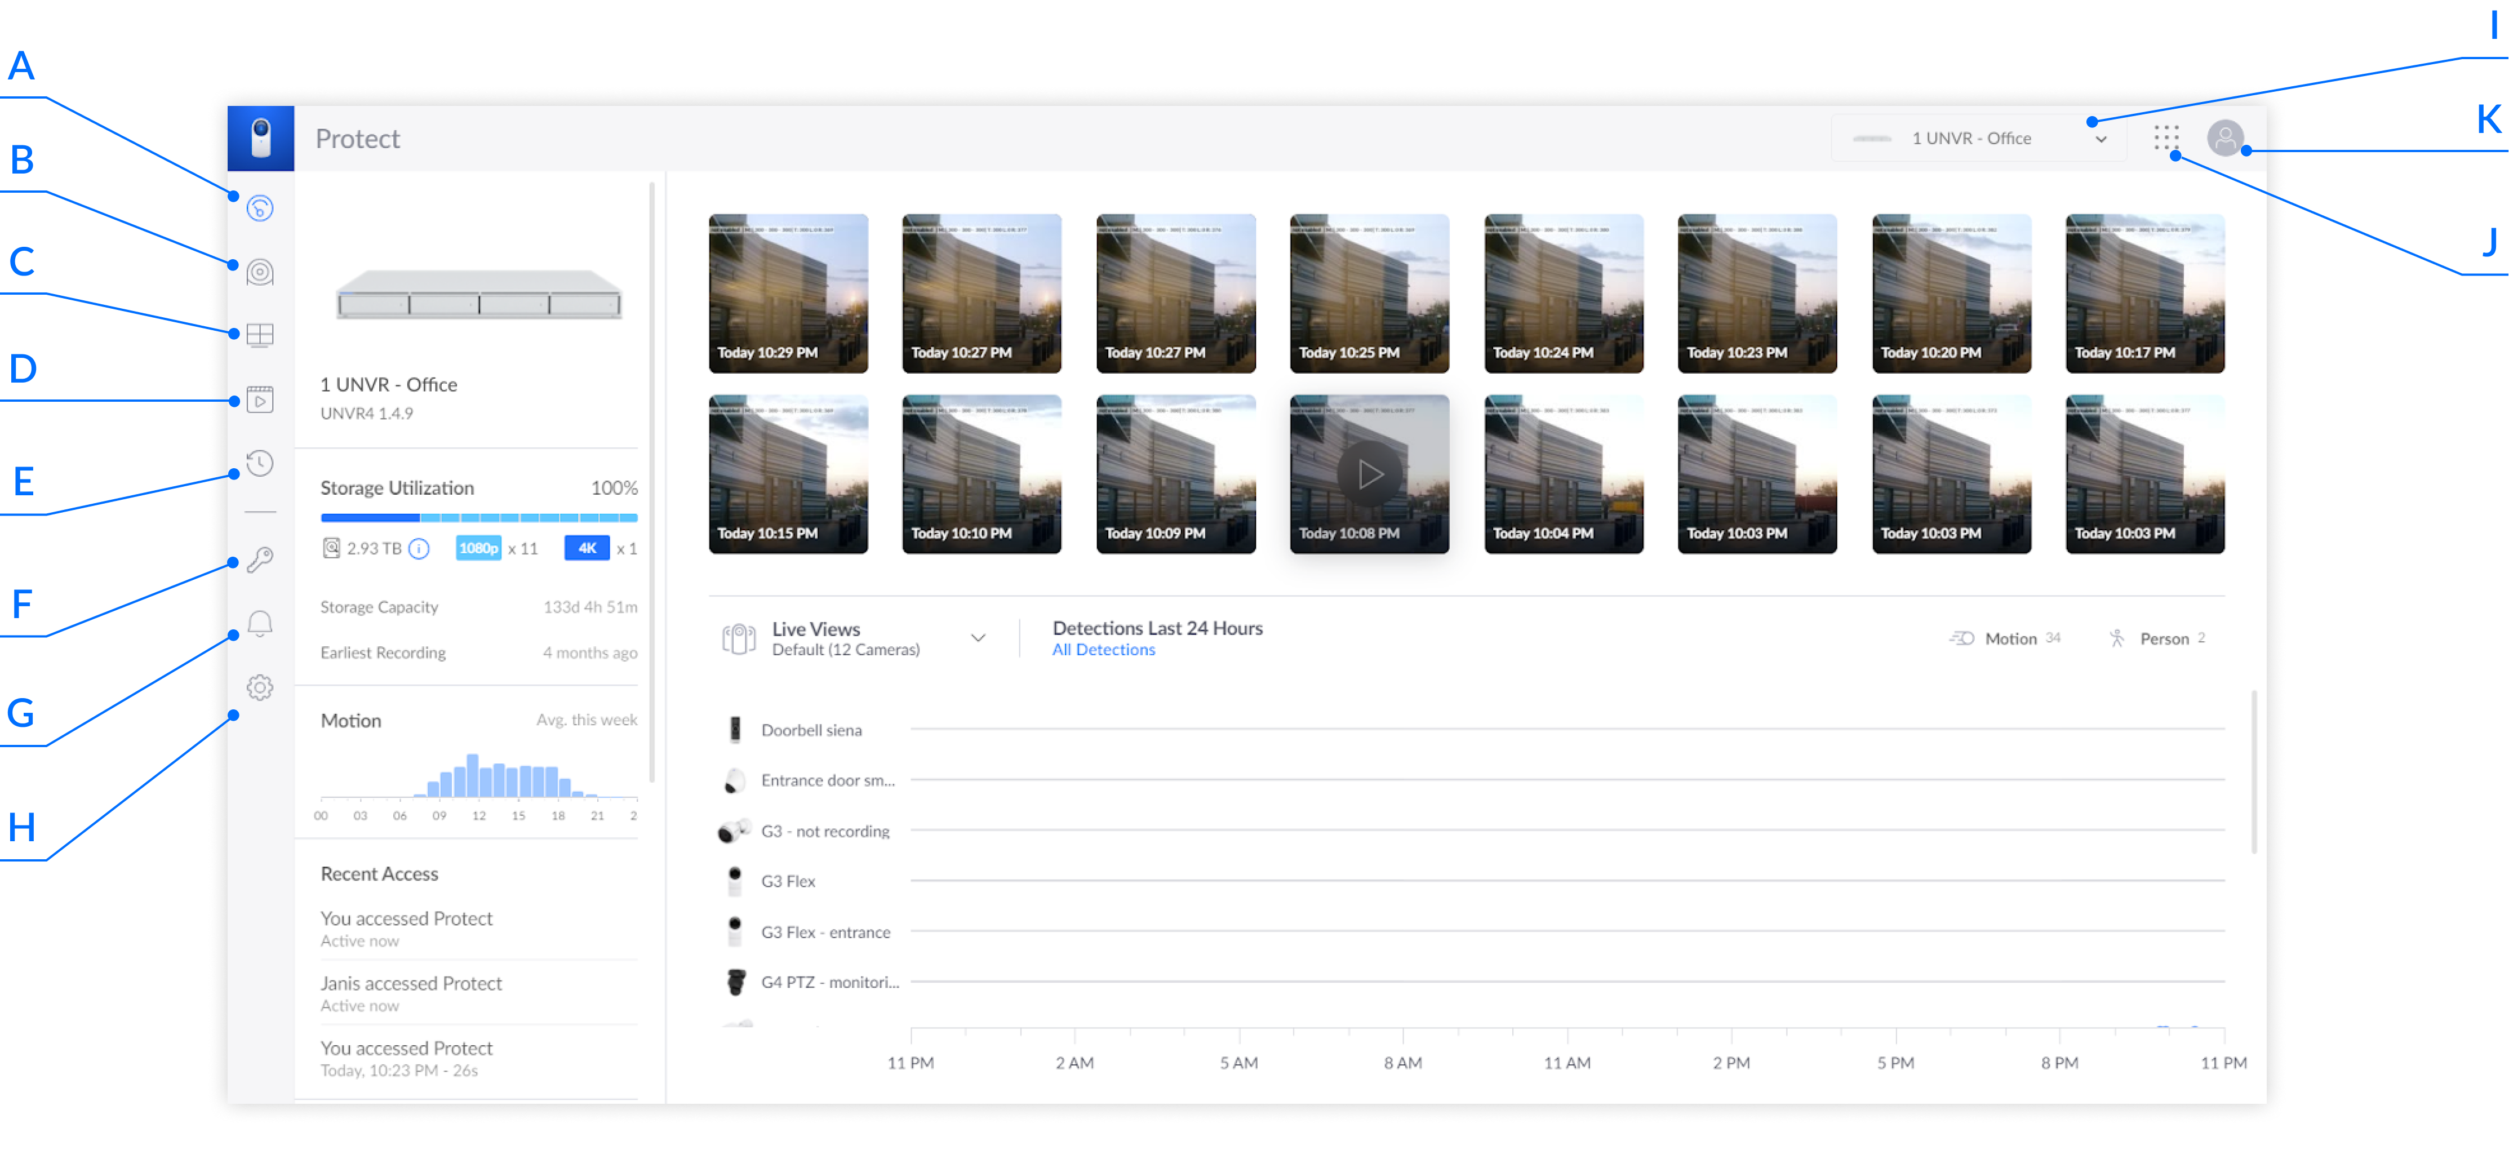The height and width of the screenshot is (1159, 2509).
Task: Open the Today 10:20 PM thumbnail
Action: 1951,293
